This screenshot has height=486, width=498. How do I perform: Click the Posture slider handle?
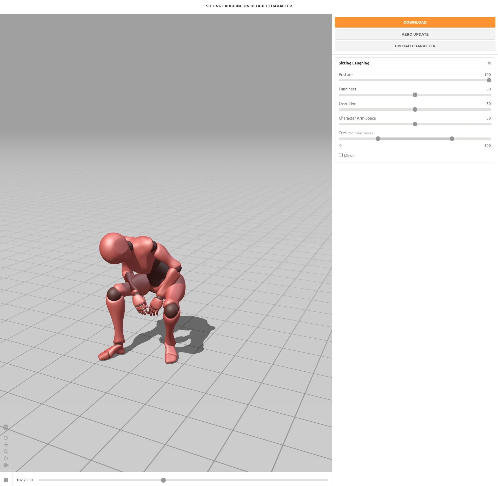[489, 80]
